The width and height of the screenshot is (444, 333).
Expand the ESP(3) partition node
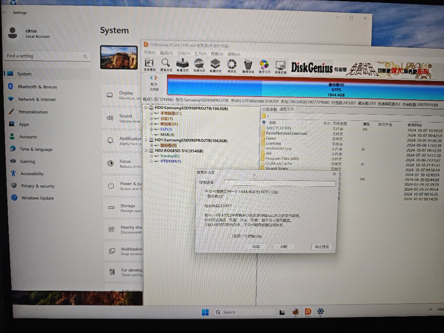pos(151,129)
